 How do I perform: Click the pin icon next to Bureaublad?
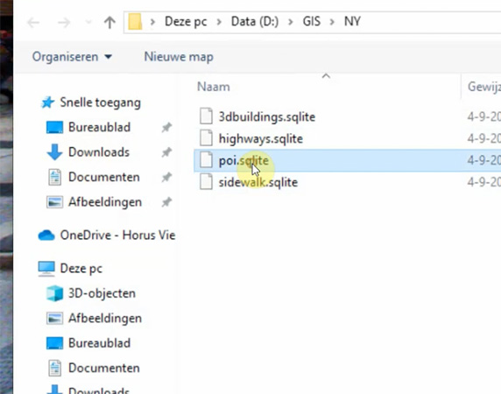[x=166, y=128]
